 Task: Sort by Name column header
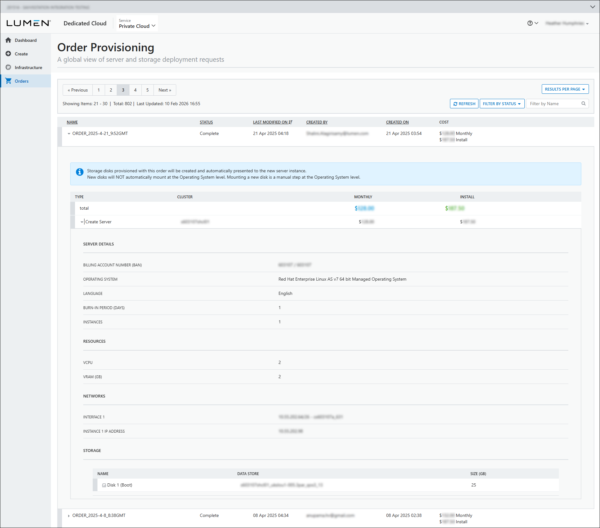tap(72, 122)
